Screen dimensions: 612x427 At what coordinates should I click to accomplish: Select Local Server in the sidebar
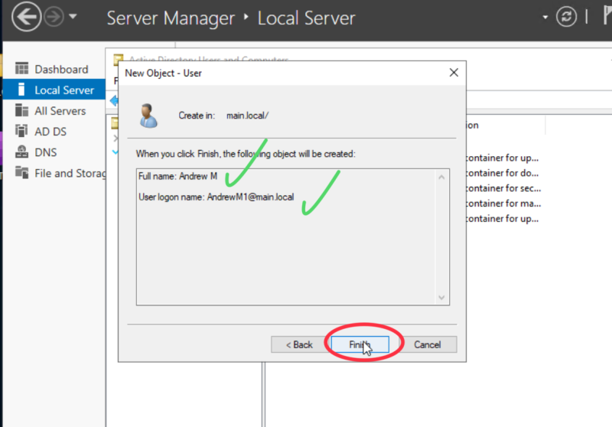63,90
